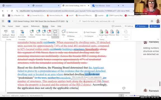Switch to the Insert tab

(18, 26)
